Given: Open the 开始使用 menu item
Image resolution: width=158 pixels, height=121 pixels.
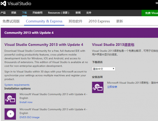Looking at the screenshot, I should (x=37, y=13).
